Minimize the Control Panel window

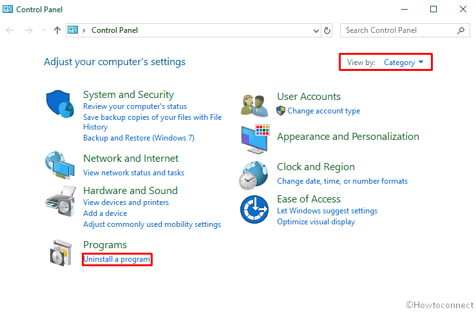pyautogui.click(x=405, y=9)
